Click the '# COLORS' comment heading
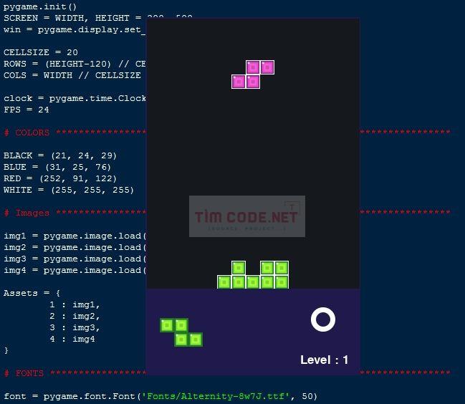This screenshot has height=404, width=465. (27, 133)
